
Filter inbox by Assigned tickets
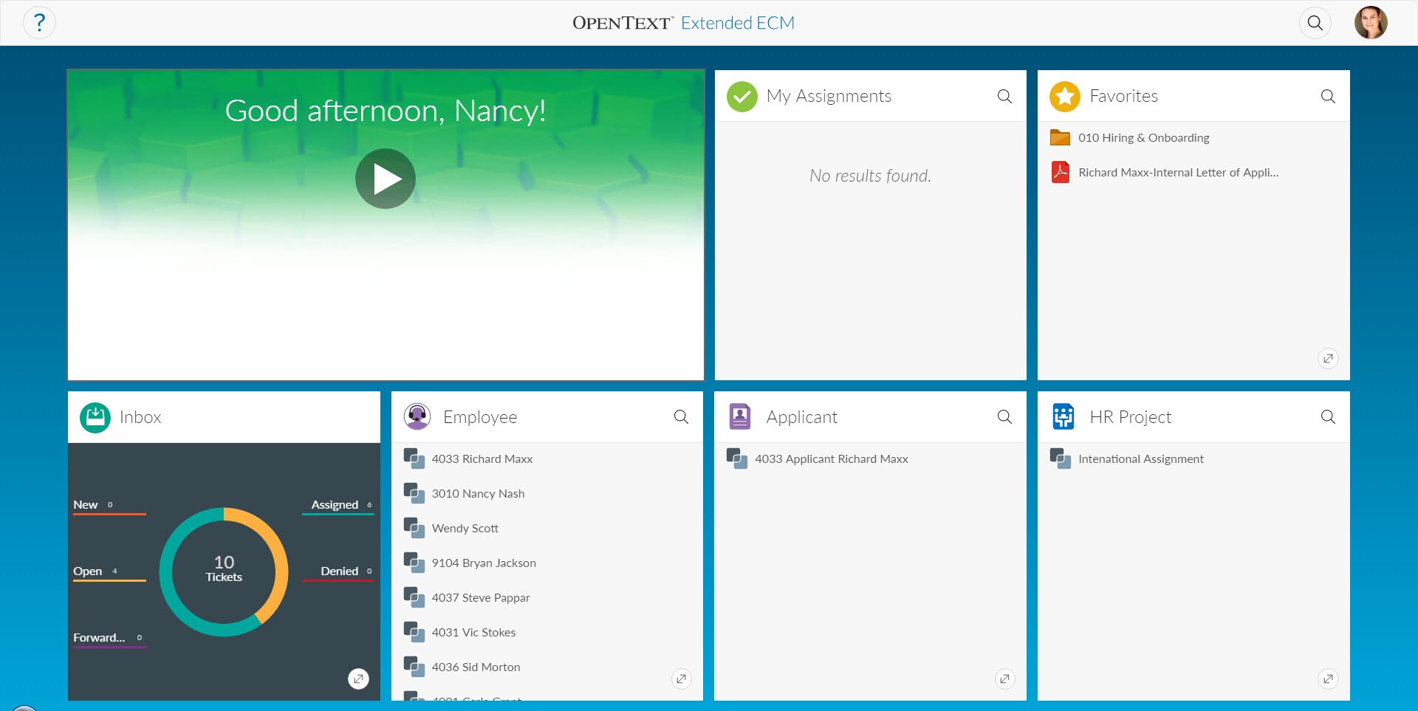(x=338, y=506)
